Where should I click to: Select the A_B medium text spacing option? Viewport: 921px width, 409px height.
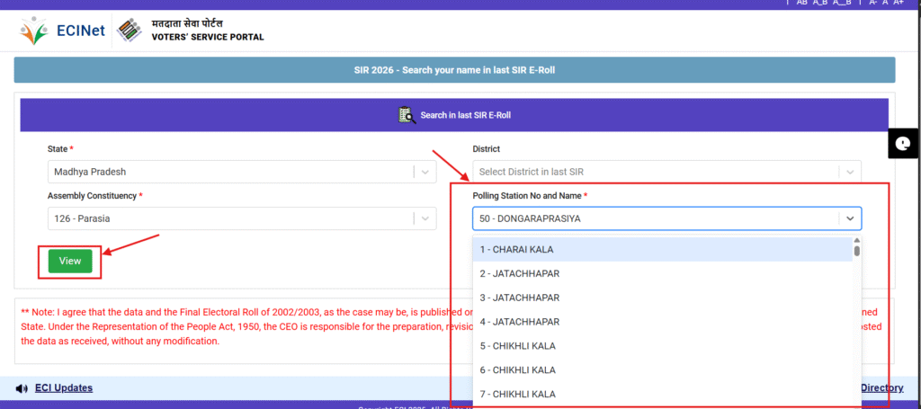click(820, 3)
